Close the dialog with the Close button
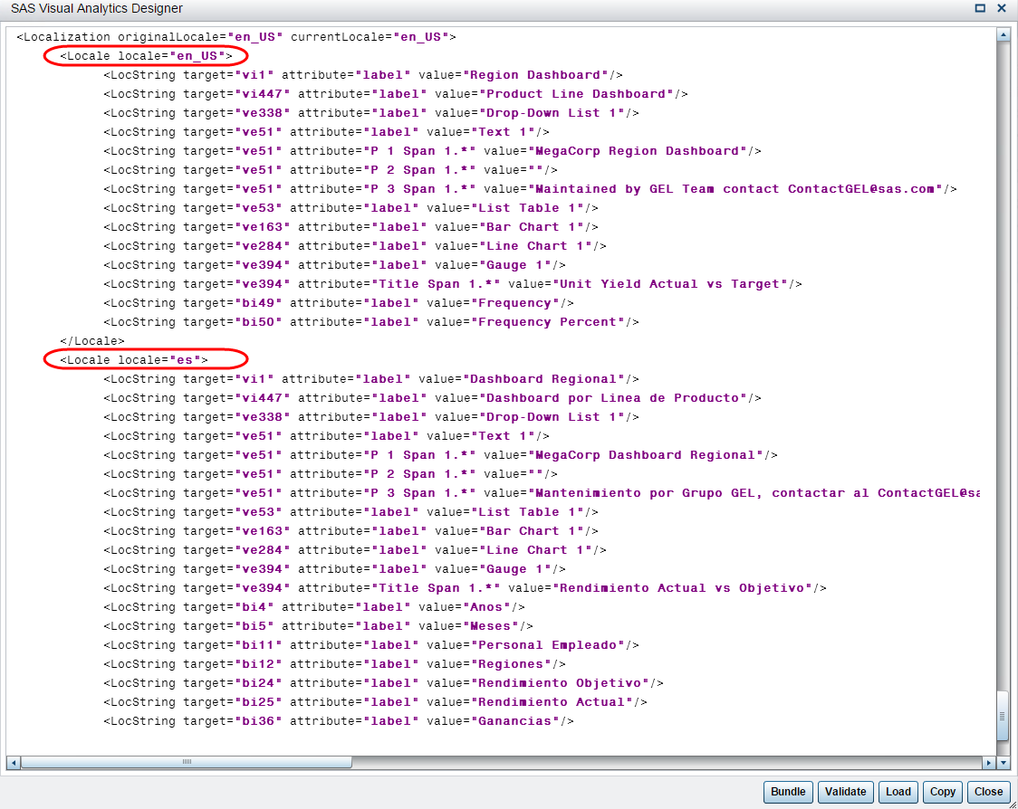The image size is (1018, 809). point(988,792)
